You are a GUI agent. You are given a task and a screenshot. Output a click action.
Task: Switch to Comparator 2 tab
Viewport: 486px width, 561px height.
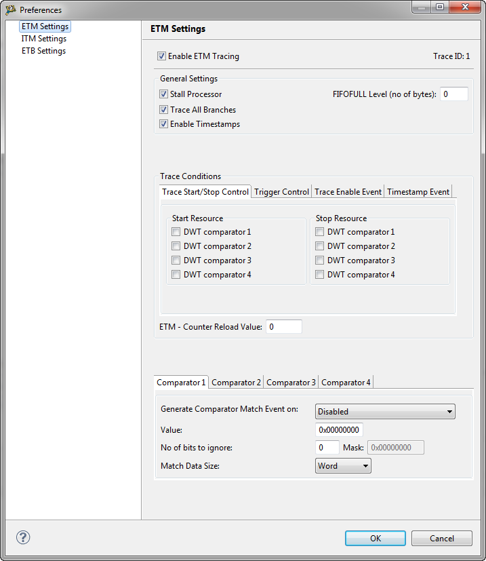pyautogui.click(x=236, y=383)
